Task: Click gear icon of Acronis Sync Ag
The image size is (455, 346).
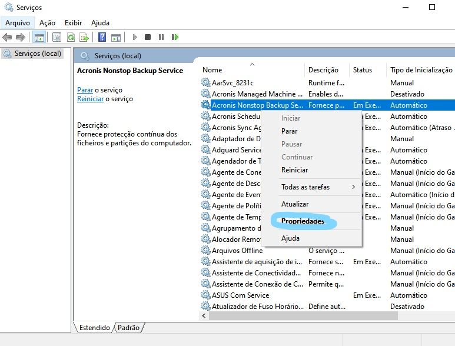Action: coord(206,127)
